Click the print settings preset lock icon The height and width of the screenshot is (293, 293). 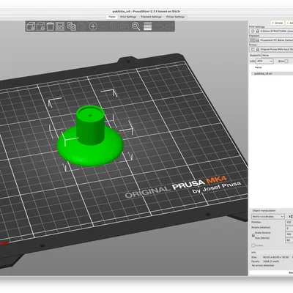(x=257, y=31)
